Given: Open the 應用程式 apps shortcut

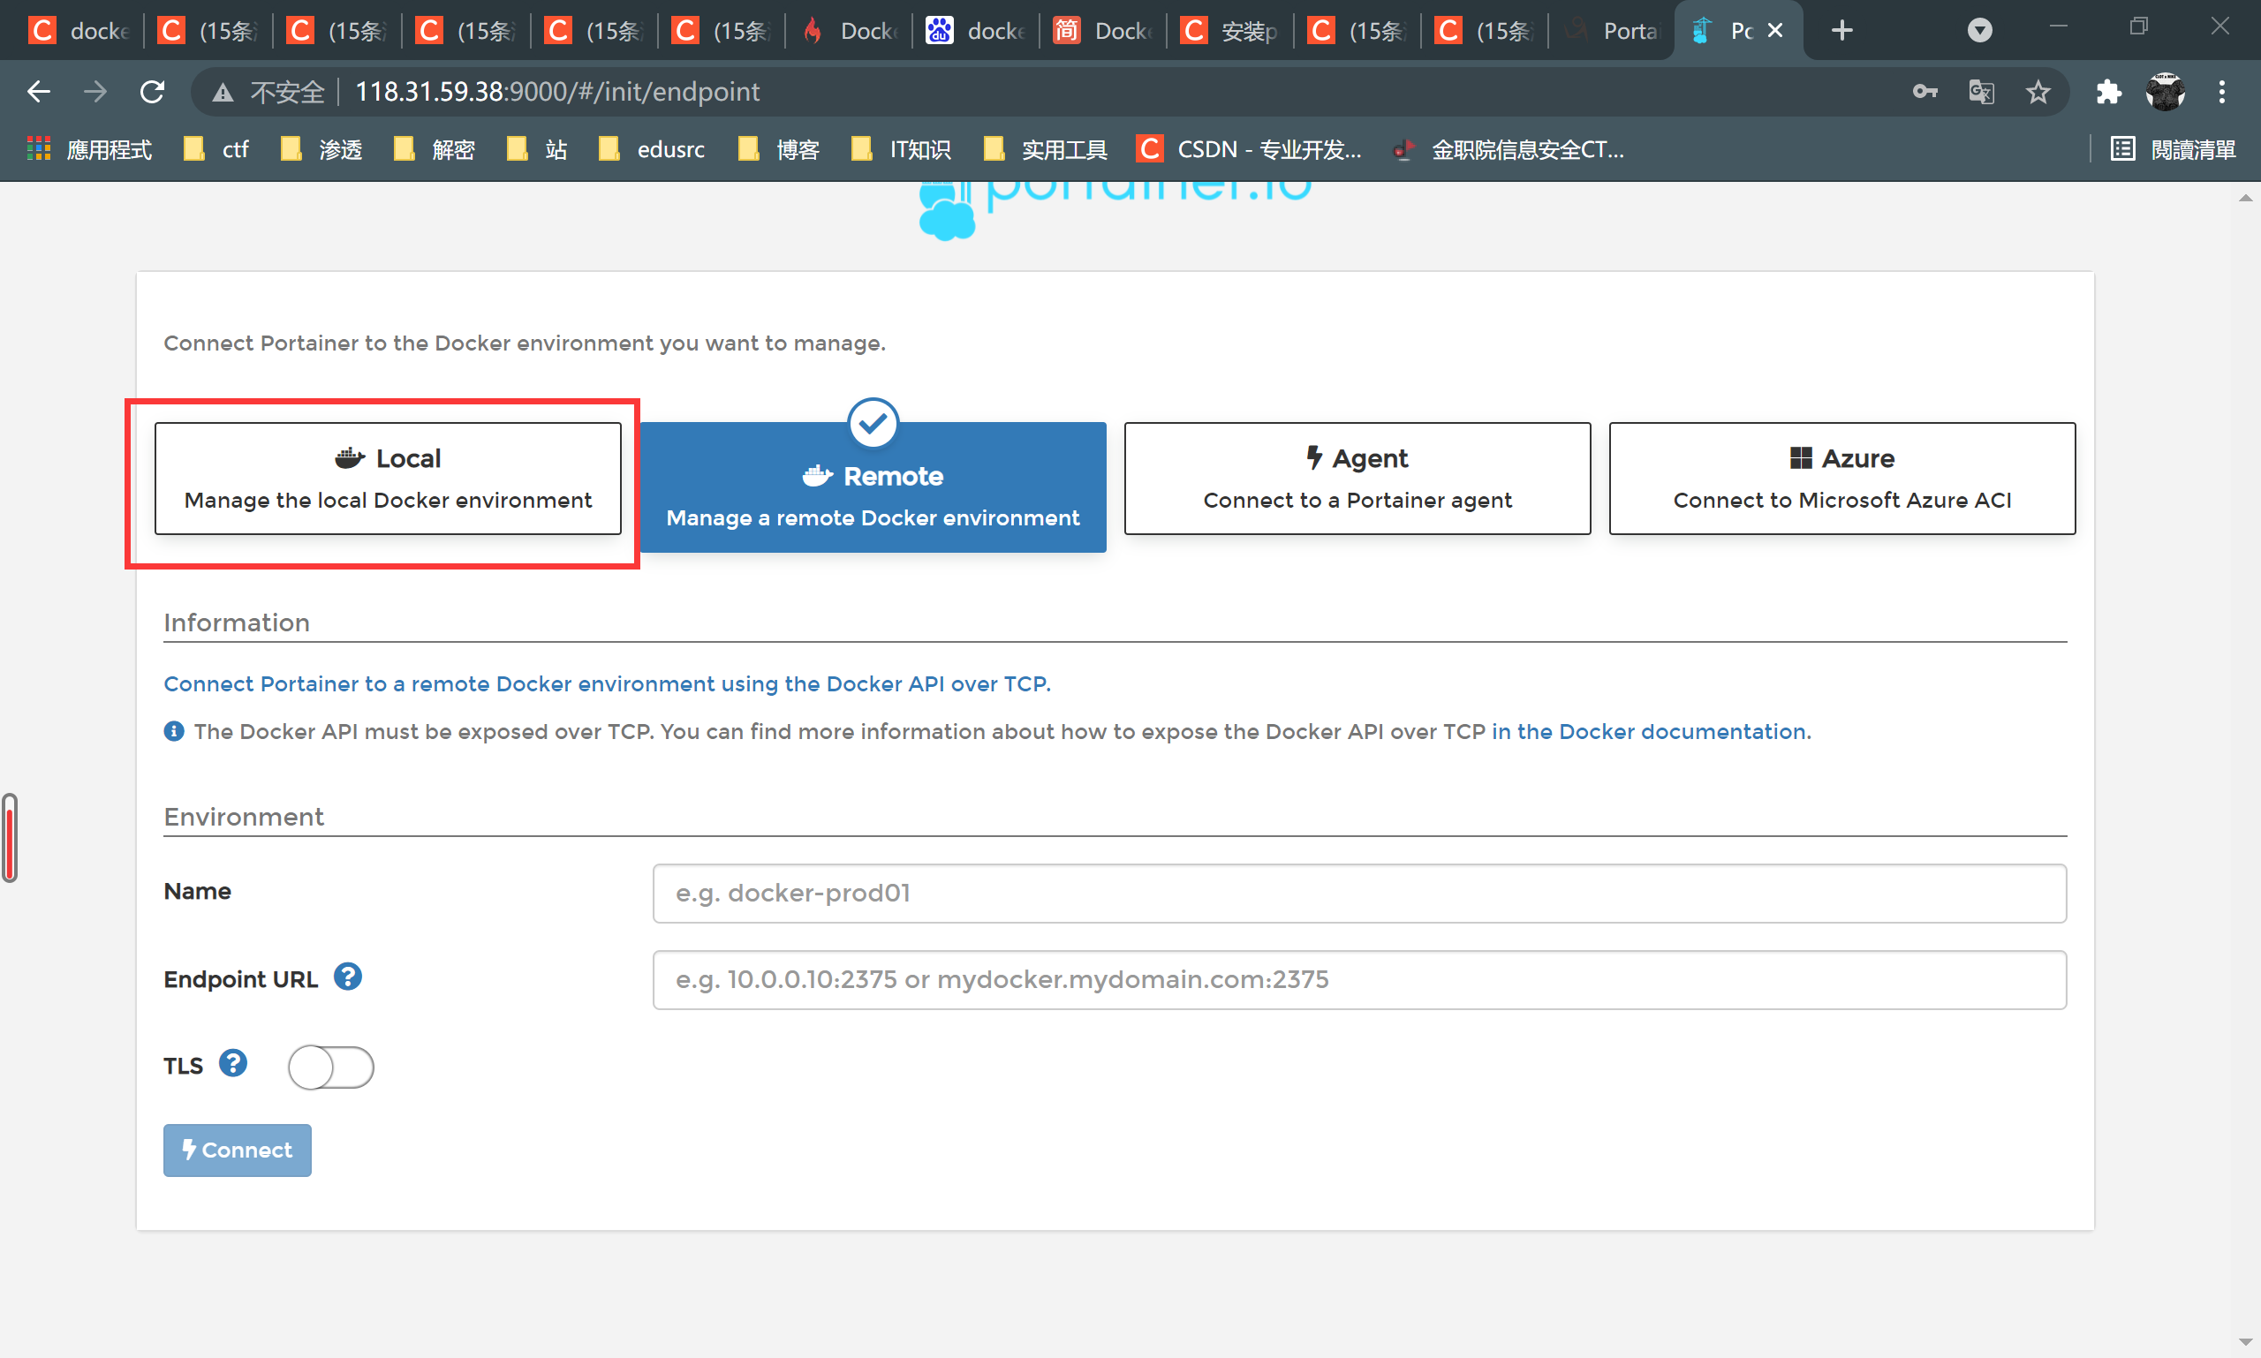Looking at the screenshot, I should 90,148.
